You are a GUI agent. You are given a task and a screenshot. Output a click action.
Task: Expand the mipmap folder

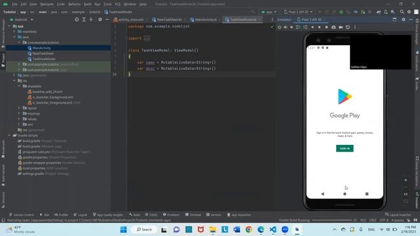coord(19,113)
